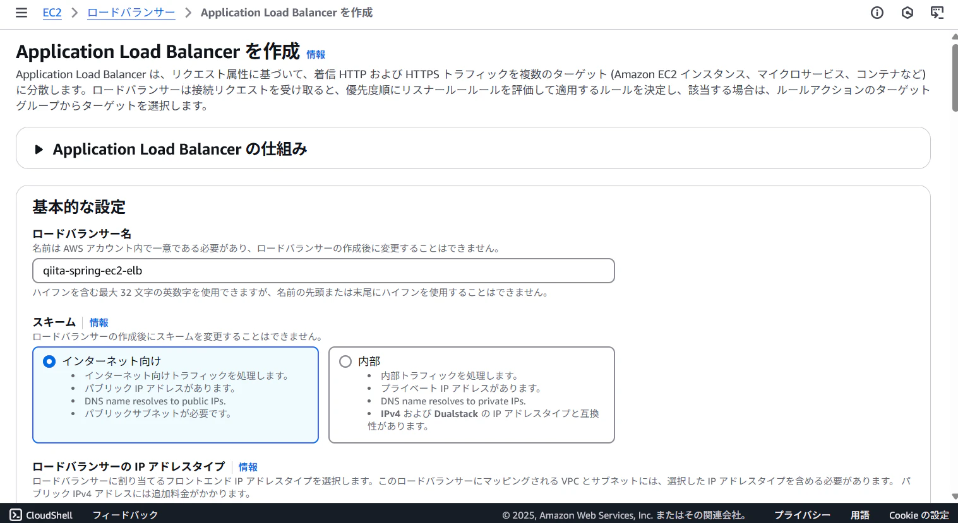Open プライバシー footer link
Image resolution: width=958 pixels, height=523 pixels.
[802, 515]
